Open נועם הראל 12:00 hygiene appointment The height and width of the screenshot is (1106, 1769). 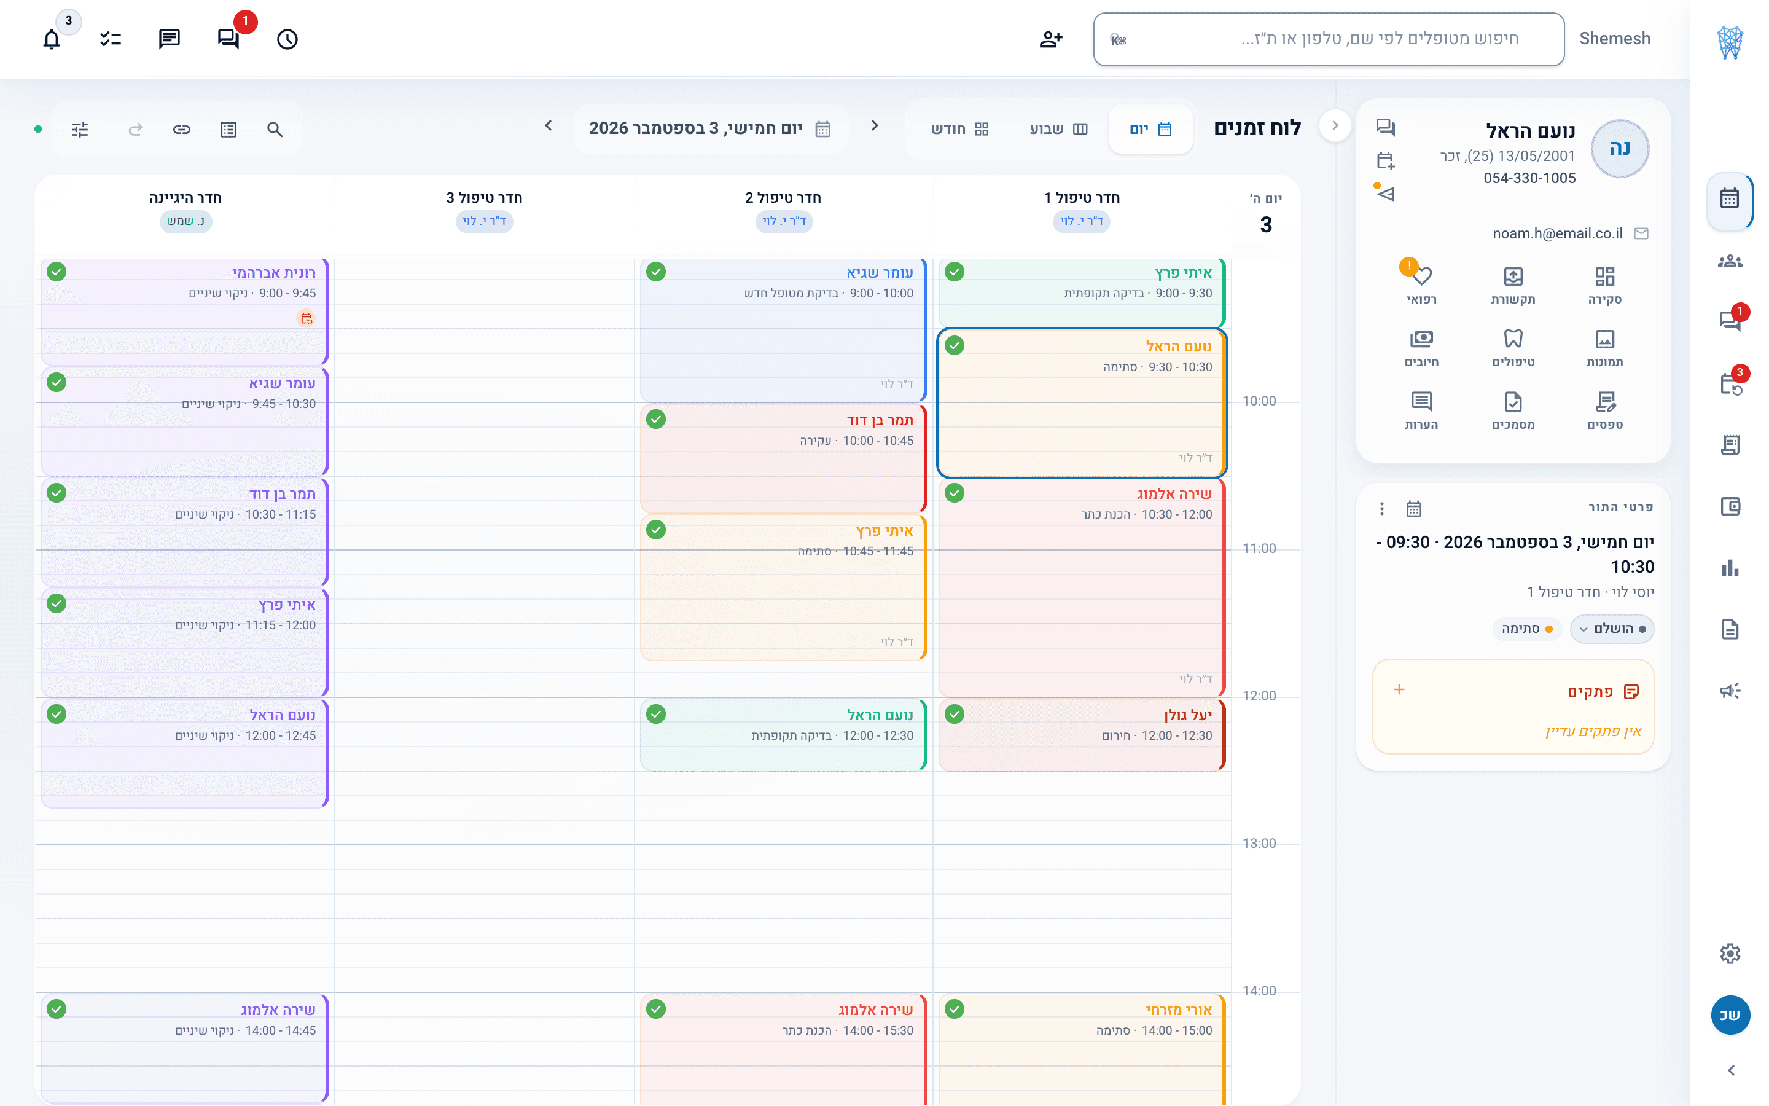pos(184,753)
